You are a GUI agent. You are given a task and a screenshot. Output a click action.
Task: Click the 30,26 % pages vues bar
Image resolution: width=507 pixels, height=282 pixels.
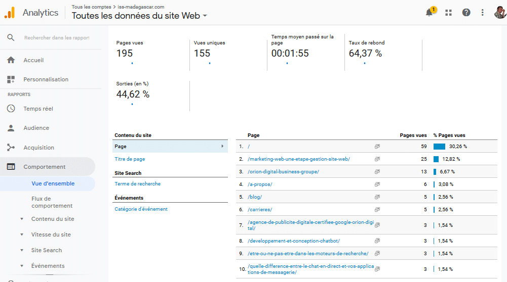tap(439, 147)
